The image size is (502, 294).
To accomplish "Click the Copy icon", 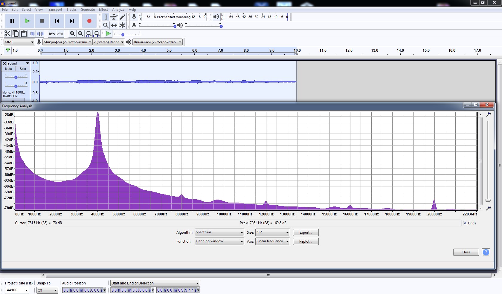I will click(x=16, y=34).
